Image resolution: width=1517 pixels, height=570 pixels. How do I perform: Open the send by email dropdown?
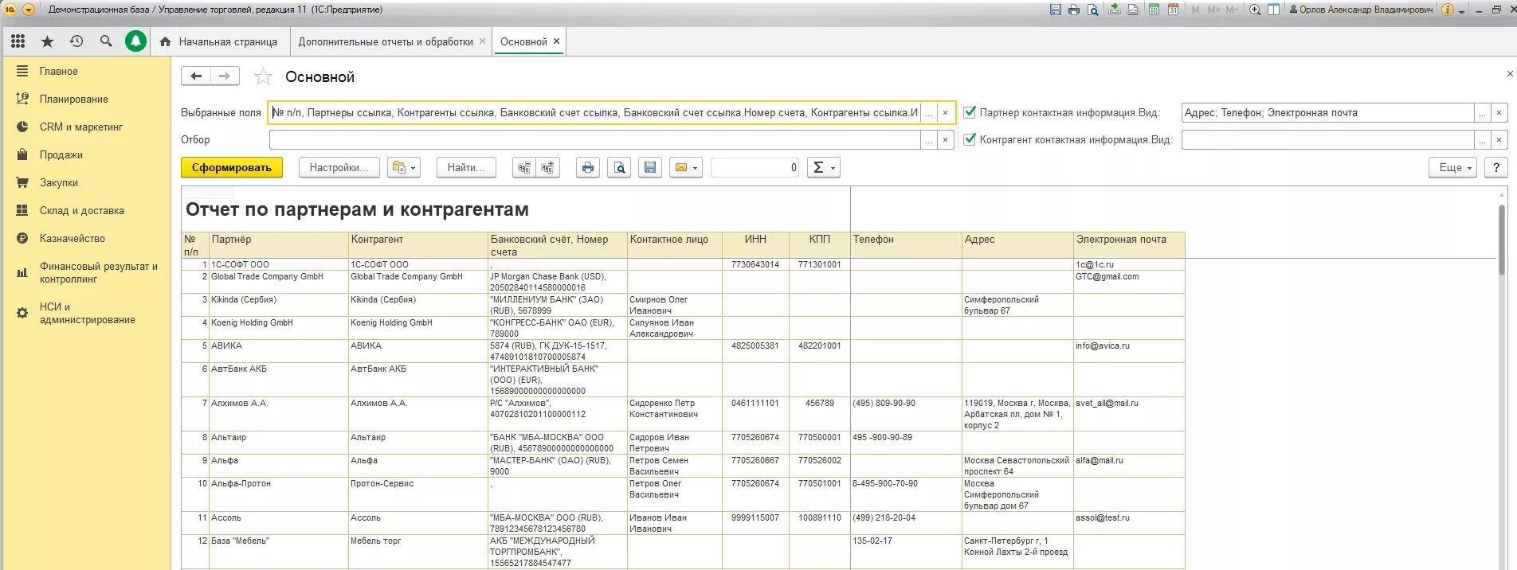pyautogui.click(x=685, y=167)
